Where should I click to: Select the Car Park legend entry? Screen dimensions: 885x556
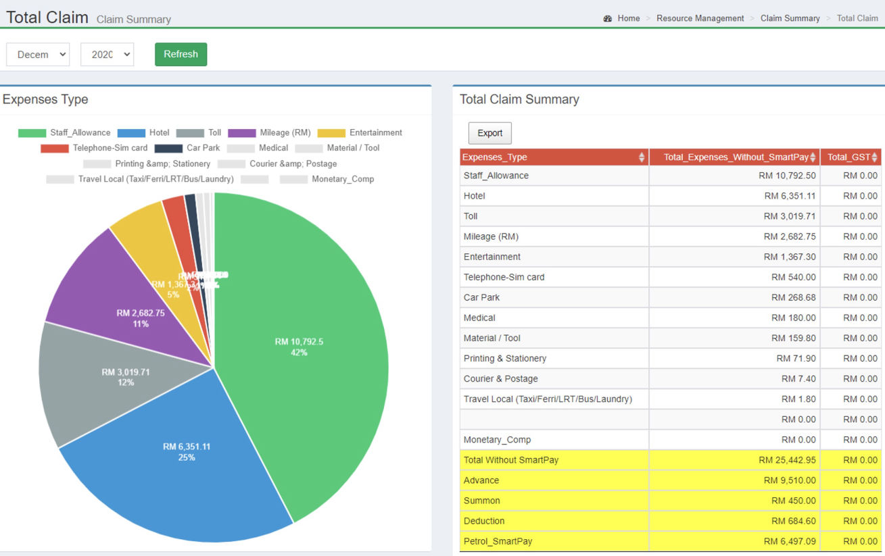187,148
